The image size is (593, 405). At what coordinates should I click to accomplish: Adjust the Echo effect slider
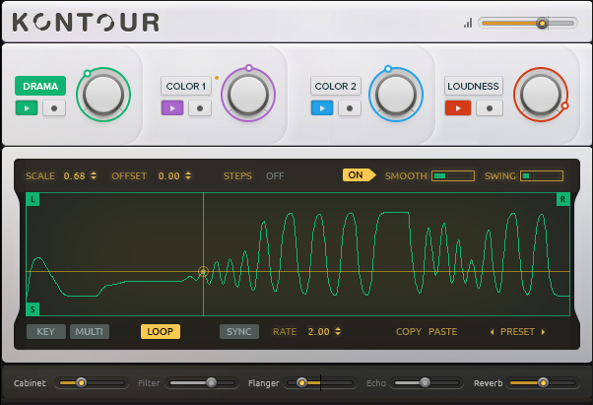click(427, 383)
